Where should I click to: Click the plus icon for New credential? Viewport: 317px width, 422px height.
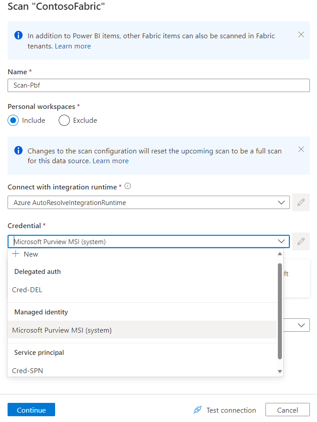16,254
